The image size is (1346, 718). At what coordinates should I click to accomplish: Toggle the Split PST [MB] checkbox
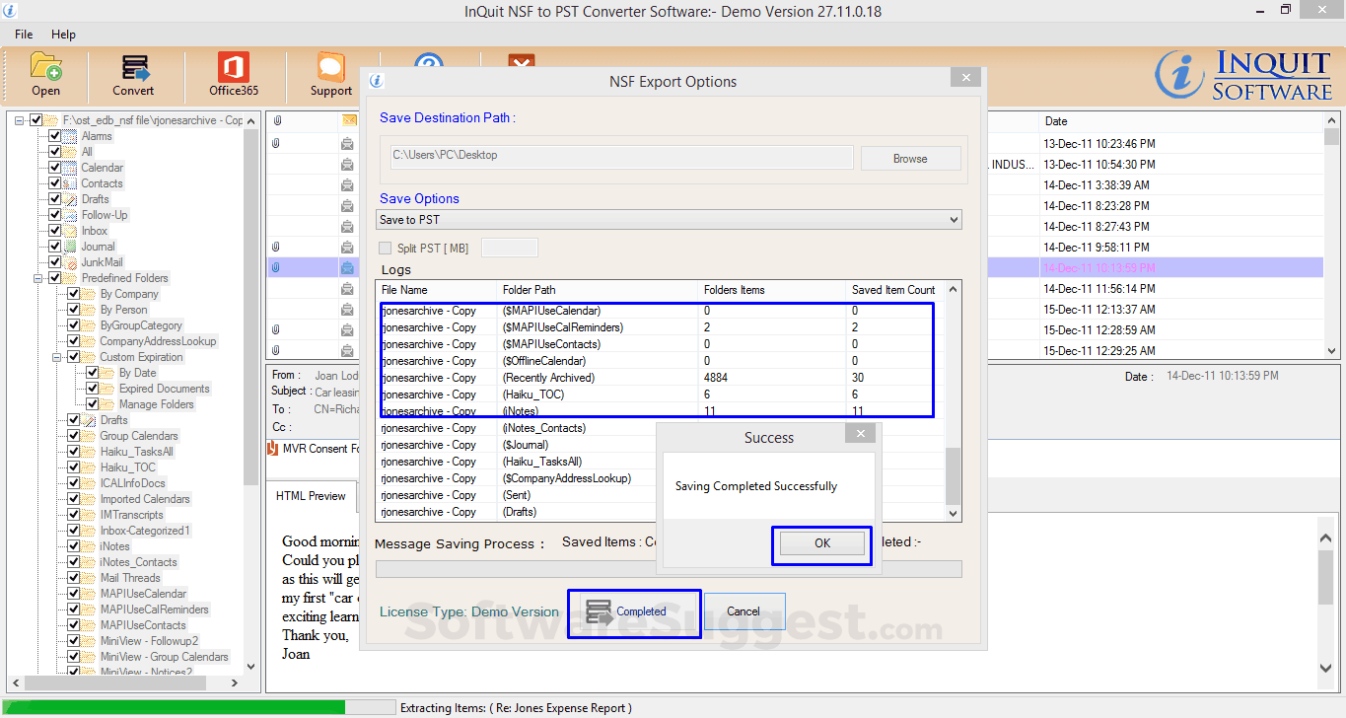click(386, 249)
